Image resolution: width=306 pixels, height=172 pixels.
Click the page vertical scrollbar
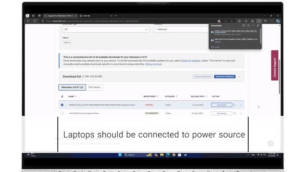(x=279, y=76)
